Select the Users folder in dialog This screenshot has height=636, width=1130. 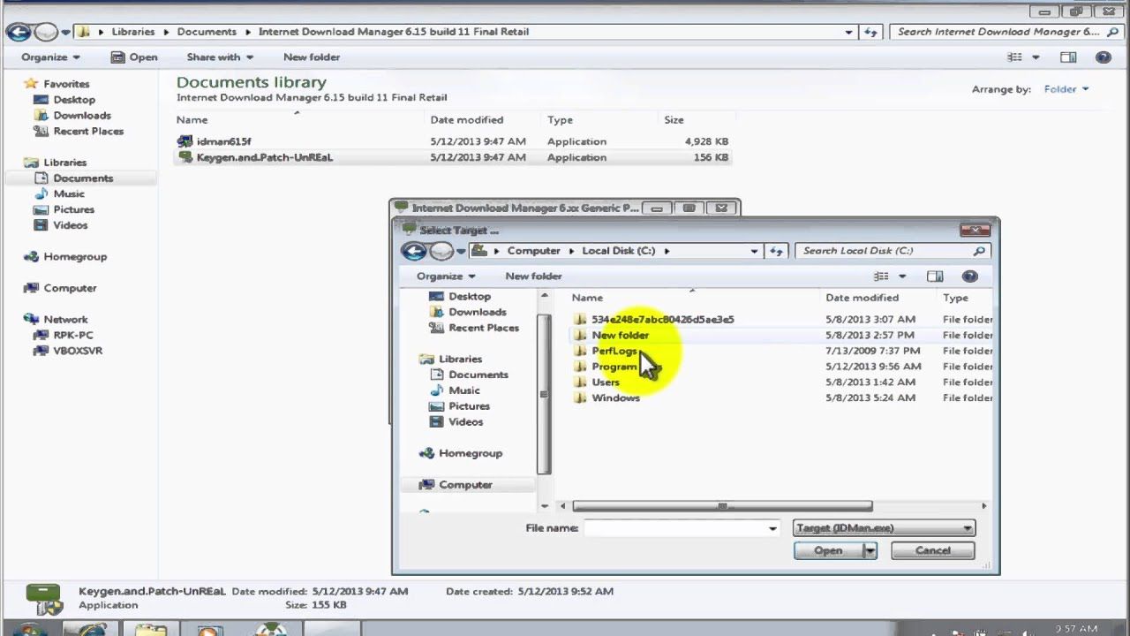606,382
